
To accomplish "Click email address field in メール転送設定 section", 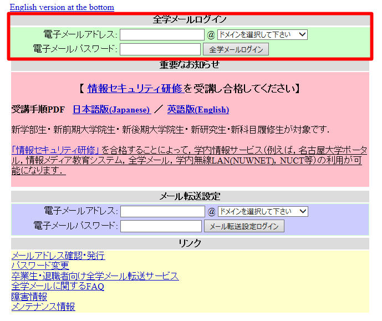I will point(162,211).
